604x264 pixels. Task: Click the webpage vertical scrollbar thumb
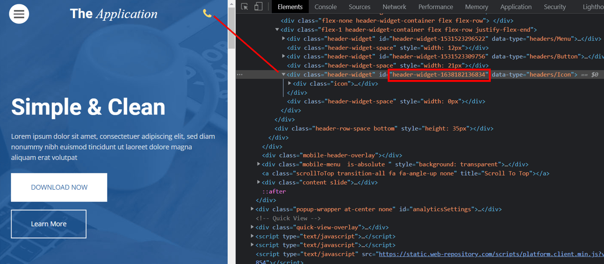tap(232, 29)
